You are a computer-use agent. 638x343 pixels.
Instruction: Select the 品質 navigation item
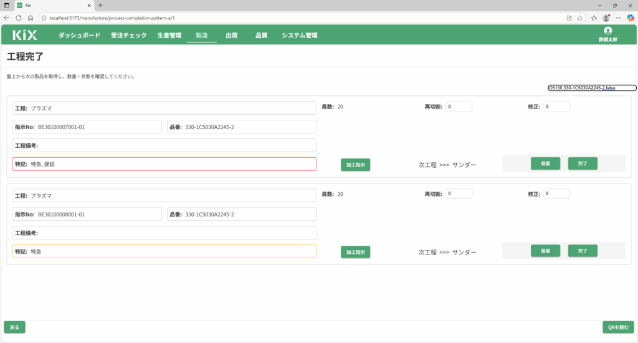coord(261,36)
